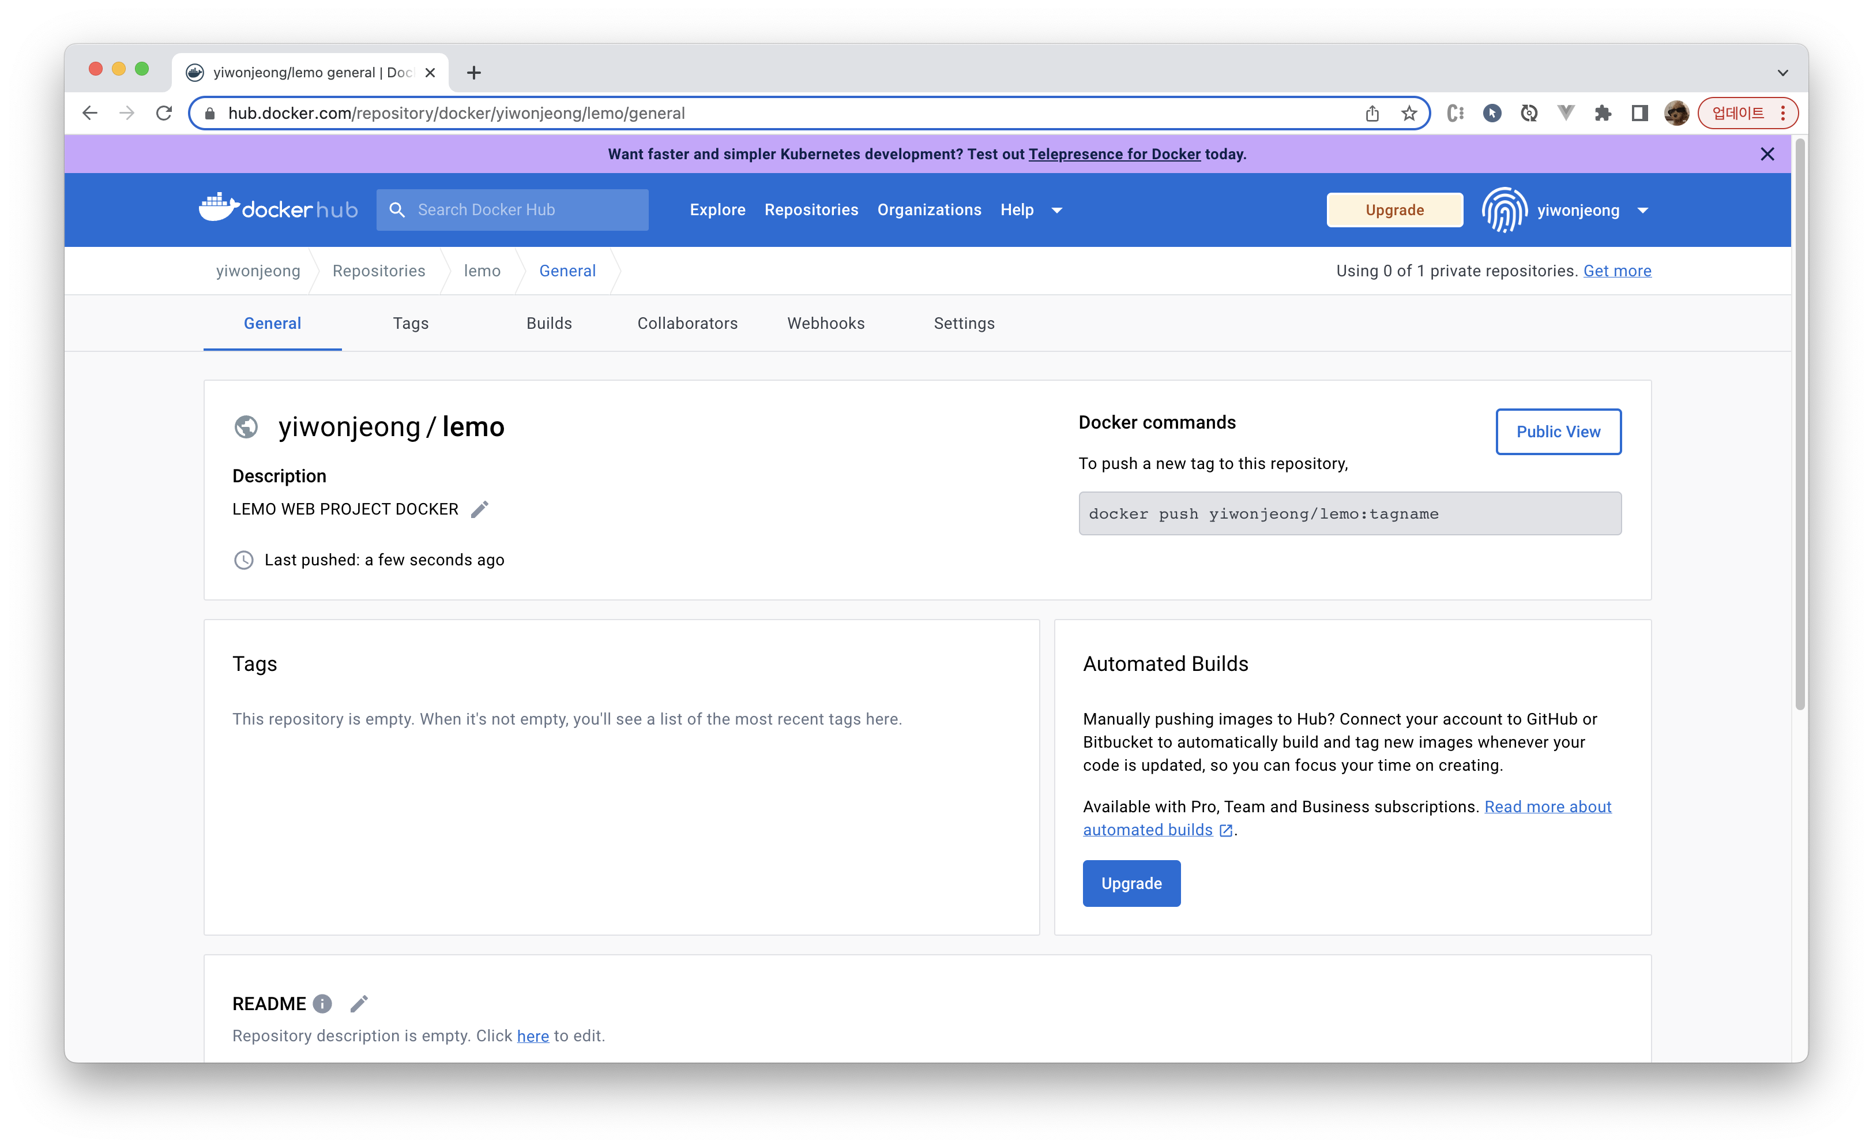Open Organizations in top navigation
Image resolution: width=1873 pixels, height=1148 pixels.
pos(929,210)
